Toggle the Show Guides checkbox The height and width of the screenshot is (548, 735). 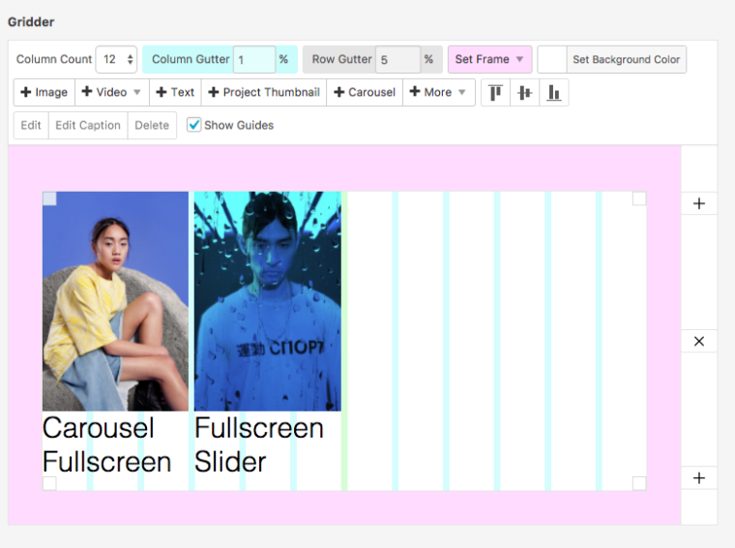coord(194,125)
